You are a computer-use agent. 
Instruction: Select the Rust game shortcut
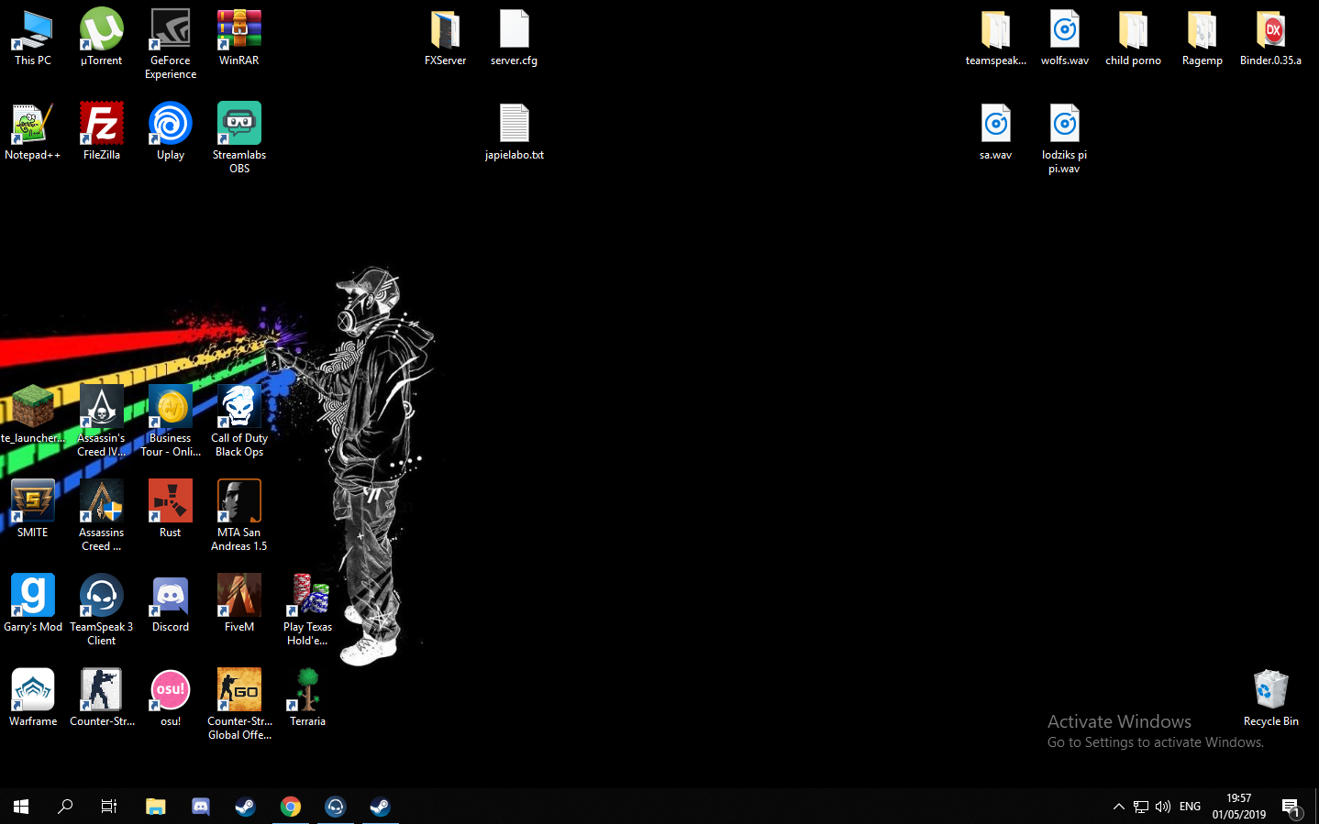click(171, 510)
